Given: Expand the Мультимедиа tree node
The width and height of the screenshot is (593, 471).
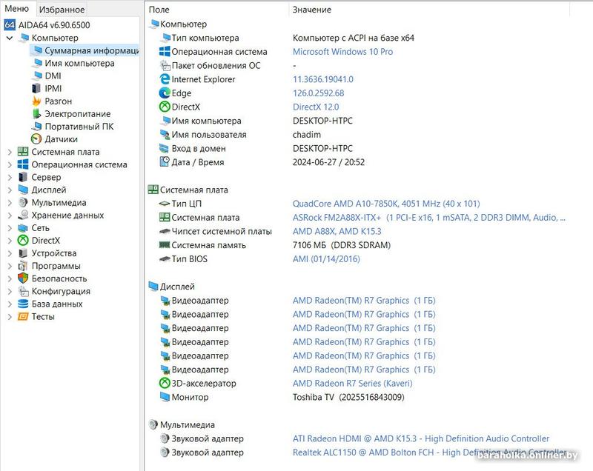Looking at the screenshot, I should click(10, 203).
